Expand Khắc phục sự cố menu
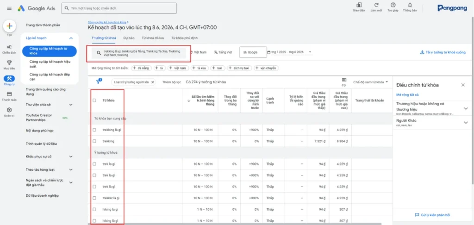 click(x=71, y=156)
